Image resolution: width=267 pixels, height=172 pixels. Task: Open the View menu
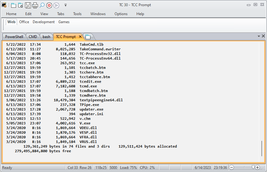[x=44, y=14]
